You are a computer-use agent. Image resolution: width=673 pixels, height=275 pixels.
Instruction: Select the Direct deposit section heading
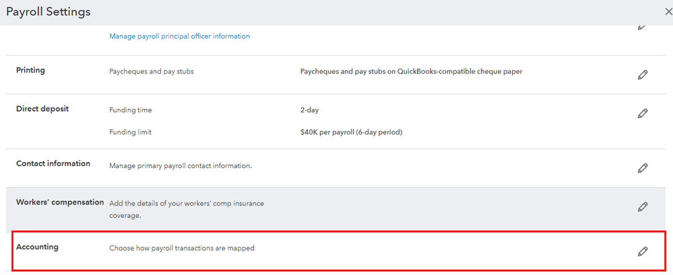click(x=42, y=109)
